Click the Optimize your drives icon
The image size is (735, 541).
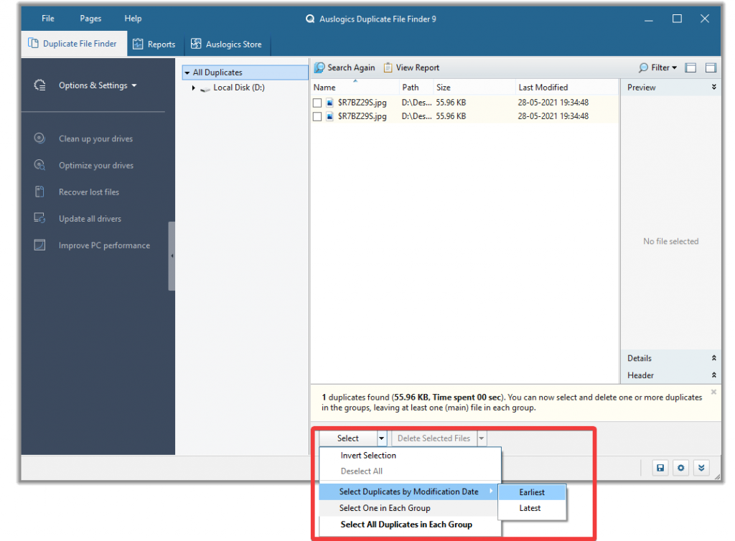(40, 165)
